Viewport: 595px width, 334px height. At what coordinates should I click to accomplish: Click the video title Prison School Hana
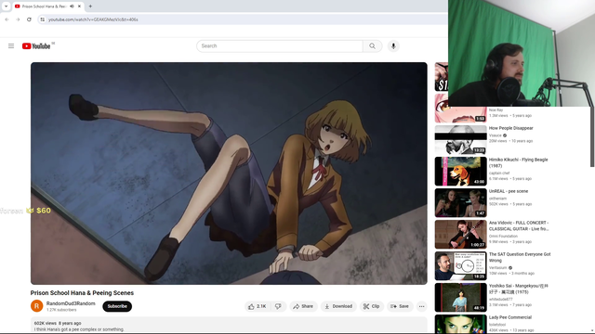[82, 293]
